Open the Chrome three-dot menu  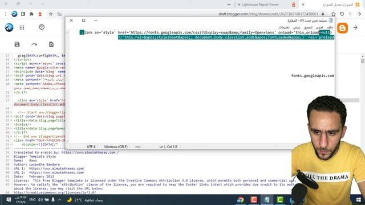[x=6, y=14]
